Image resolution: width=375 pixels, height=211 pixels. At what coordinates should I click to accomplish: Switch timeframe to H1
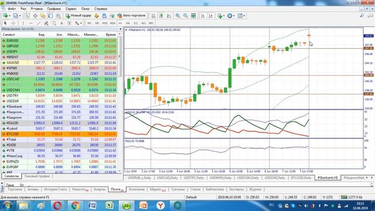point(120,23)
